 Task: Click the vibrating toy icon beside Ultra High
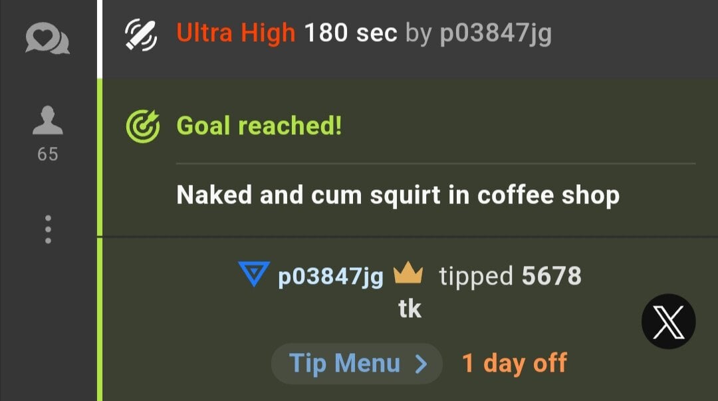click(141, 35)
